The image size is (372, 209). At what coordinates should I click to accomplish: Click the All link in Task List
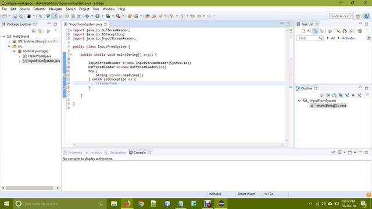coord(333,38)
